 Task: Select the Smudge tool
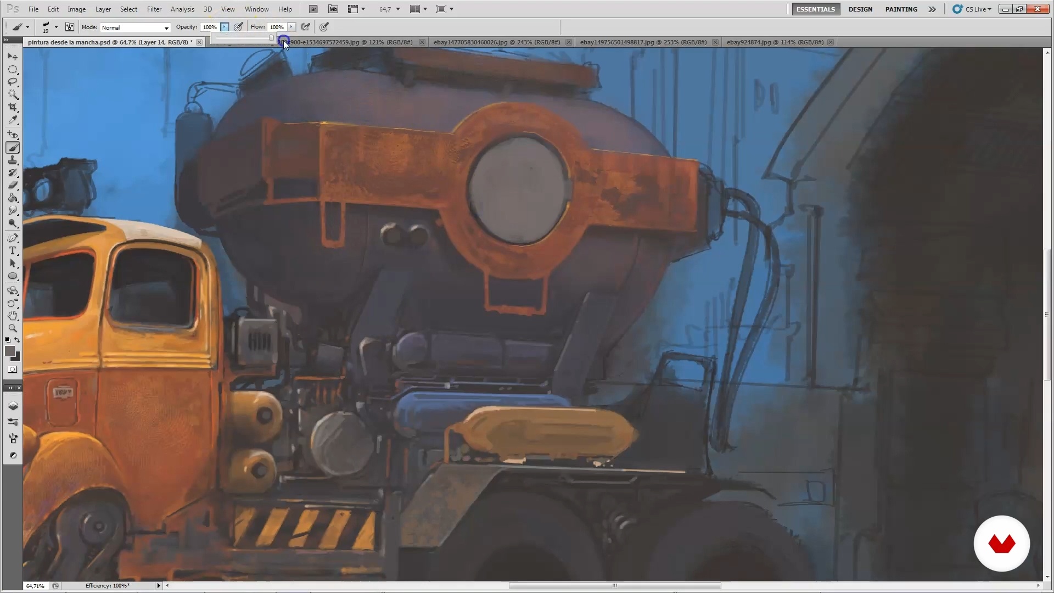point(13,210)
